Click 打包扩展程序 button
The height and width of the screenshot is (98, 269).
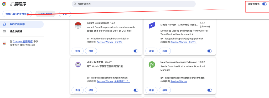coord(45,14)
